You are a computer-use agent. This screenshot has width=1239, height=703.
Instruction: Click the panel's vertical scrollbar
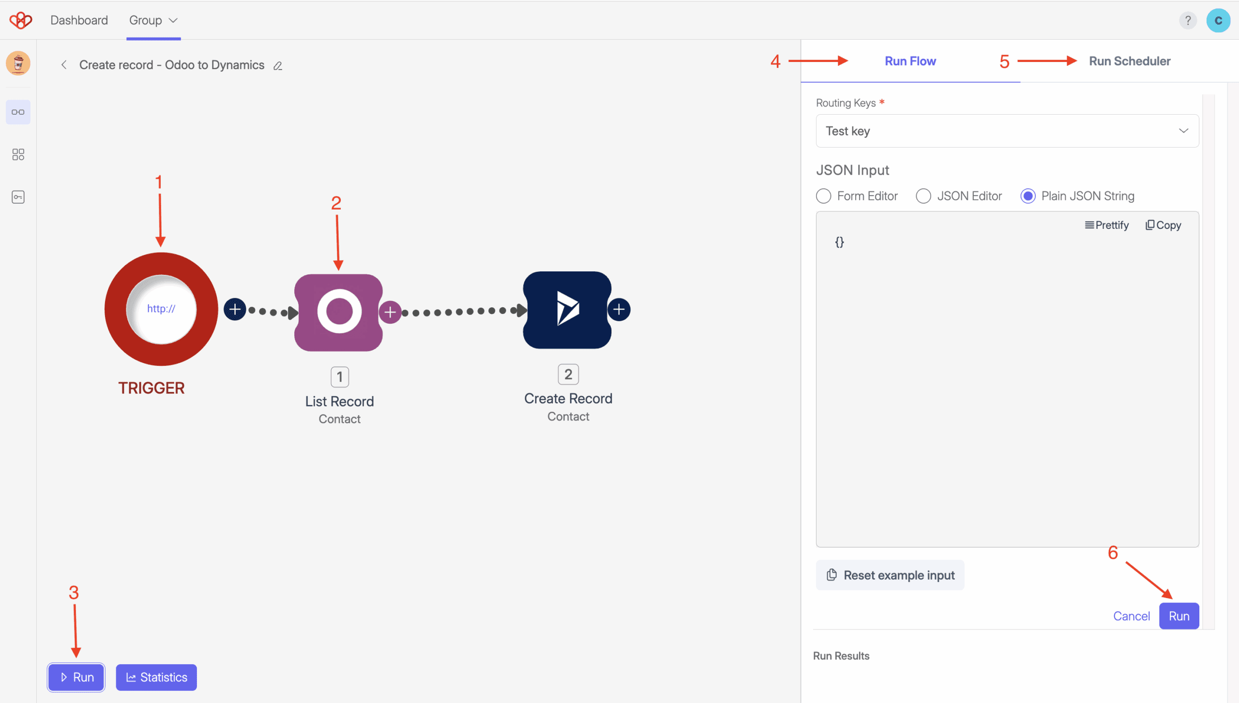point(1209,362)
